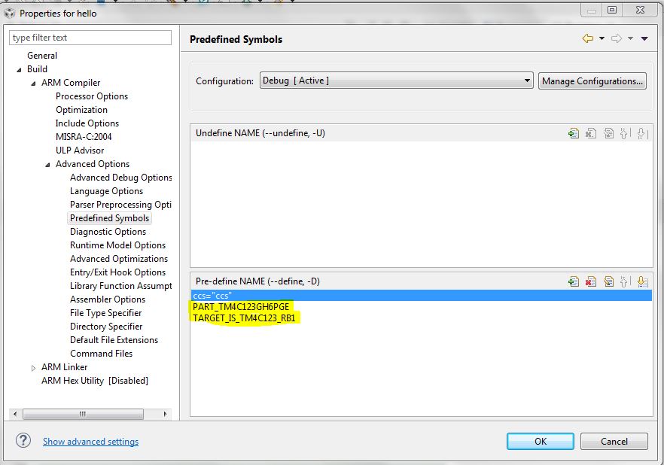Image resolution: width=664 pixels, height=465 pixels.
Task: Click the tree horizontal scrollbar thumb
Action: coord(83,414)
